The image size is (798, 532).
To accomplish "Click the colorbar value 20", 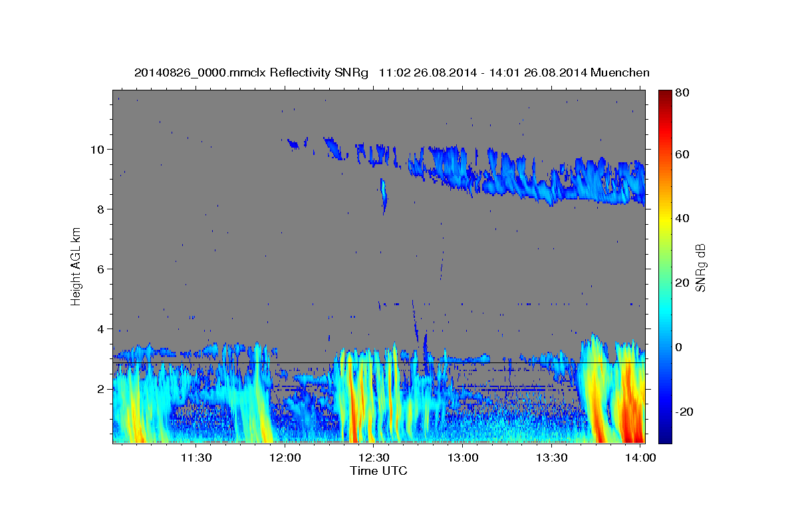I will click(x=682, y=283).
